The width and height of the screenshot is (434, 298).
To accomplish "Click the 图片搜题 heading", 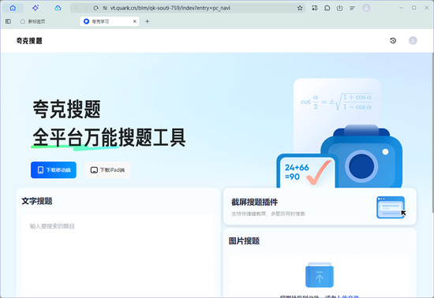I will [x=244, y=240].
